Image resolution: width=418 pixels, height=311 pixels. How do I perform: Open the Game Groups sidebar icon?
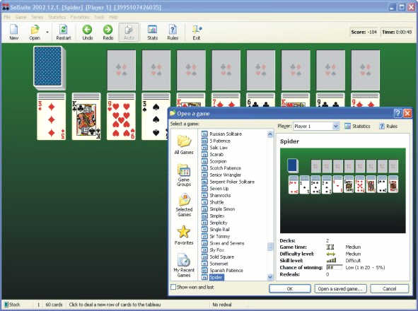pos(184,170)
